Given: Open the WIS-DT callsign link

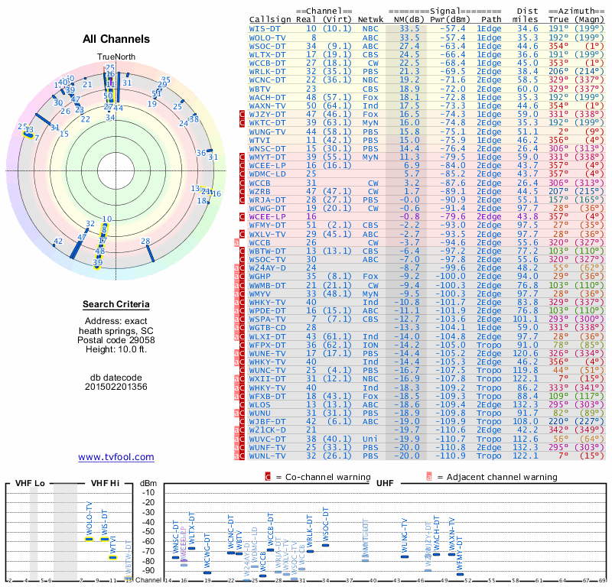Looking at the screenshot, I should point(265,29).
